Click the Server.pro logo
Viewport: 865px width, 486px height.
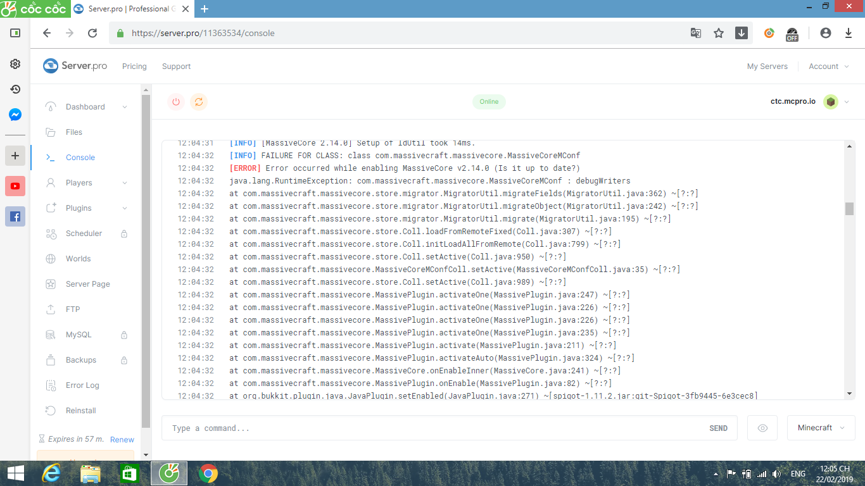click(x=75, y=66)
